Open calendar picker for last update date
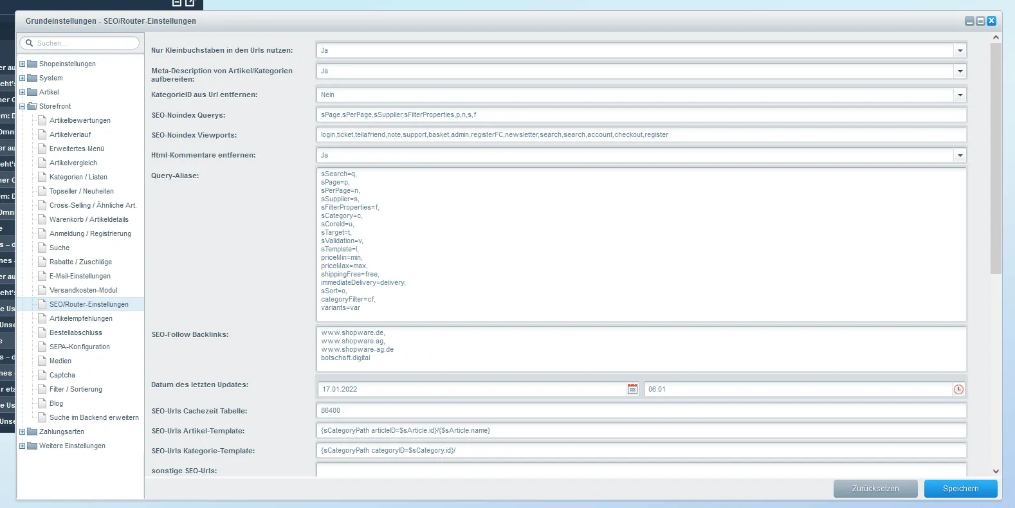Screen dimensions: 1015x508 [632, 389]
